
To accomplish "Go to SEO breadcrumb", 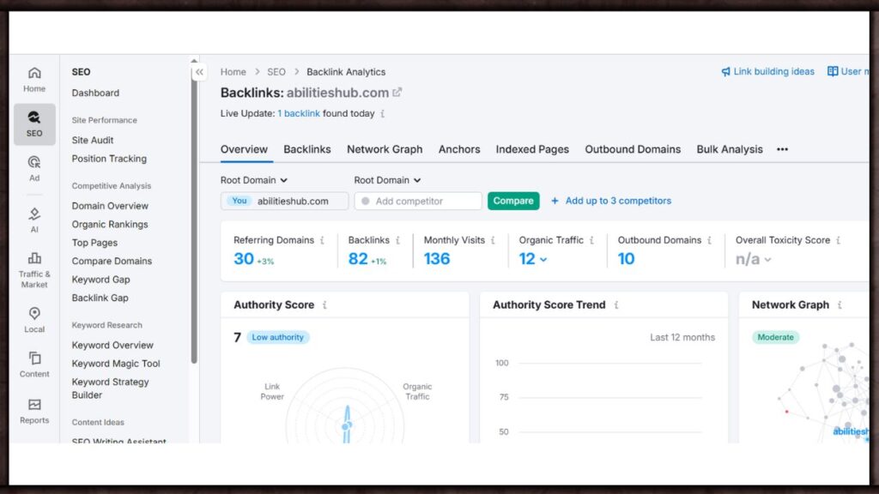I will click(276, 72).
